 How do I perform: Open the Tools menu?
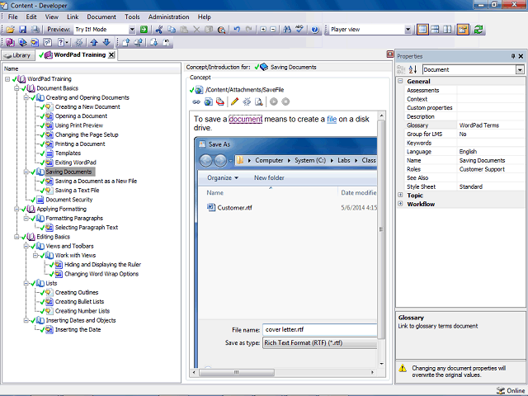(x=132, y=16)
